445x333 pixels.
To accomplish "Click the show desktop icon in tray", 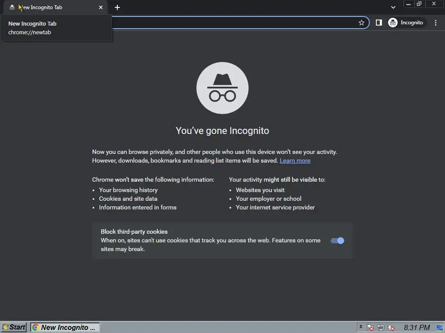I will (440, 328).
